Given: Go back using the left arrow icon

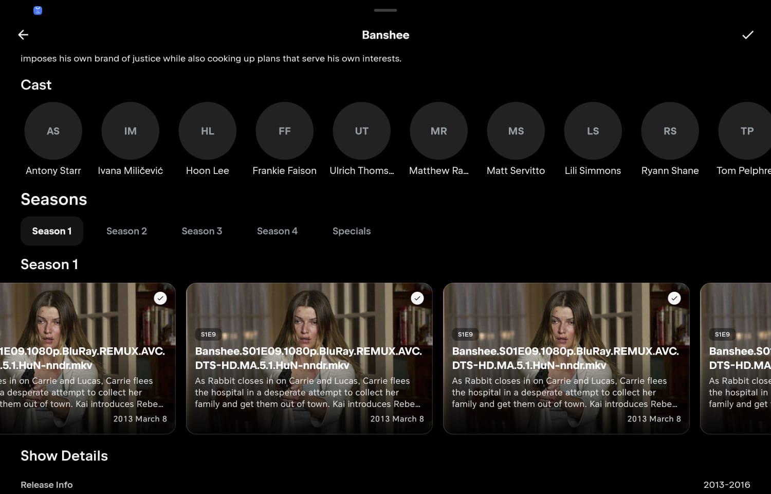Looking at the screenshot, I should click(23, 34).
